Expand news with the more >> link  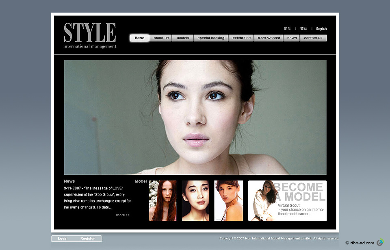coord(123,215)
